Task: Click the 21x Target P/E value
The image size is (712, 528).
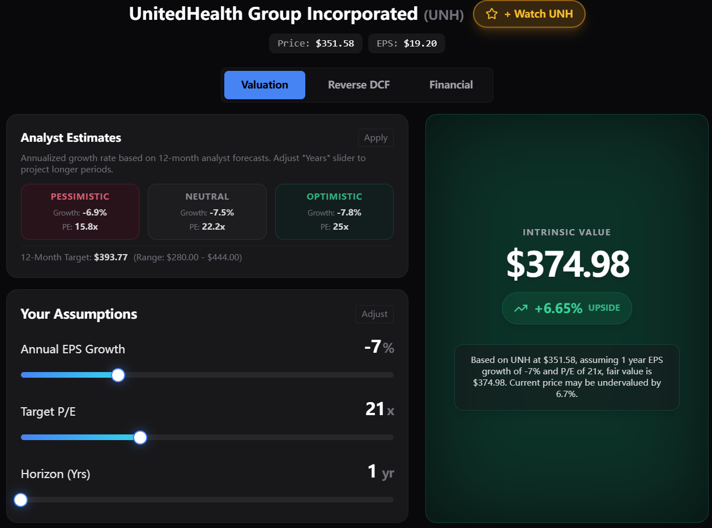Action: coord(380,409)
